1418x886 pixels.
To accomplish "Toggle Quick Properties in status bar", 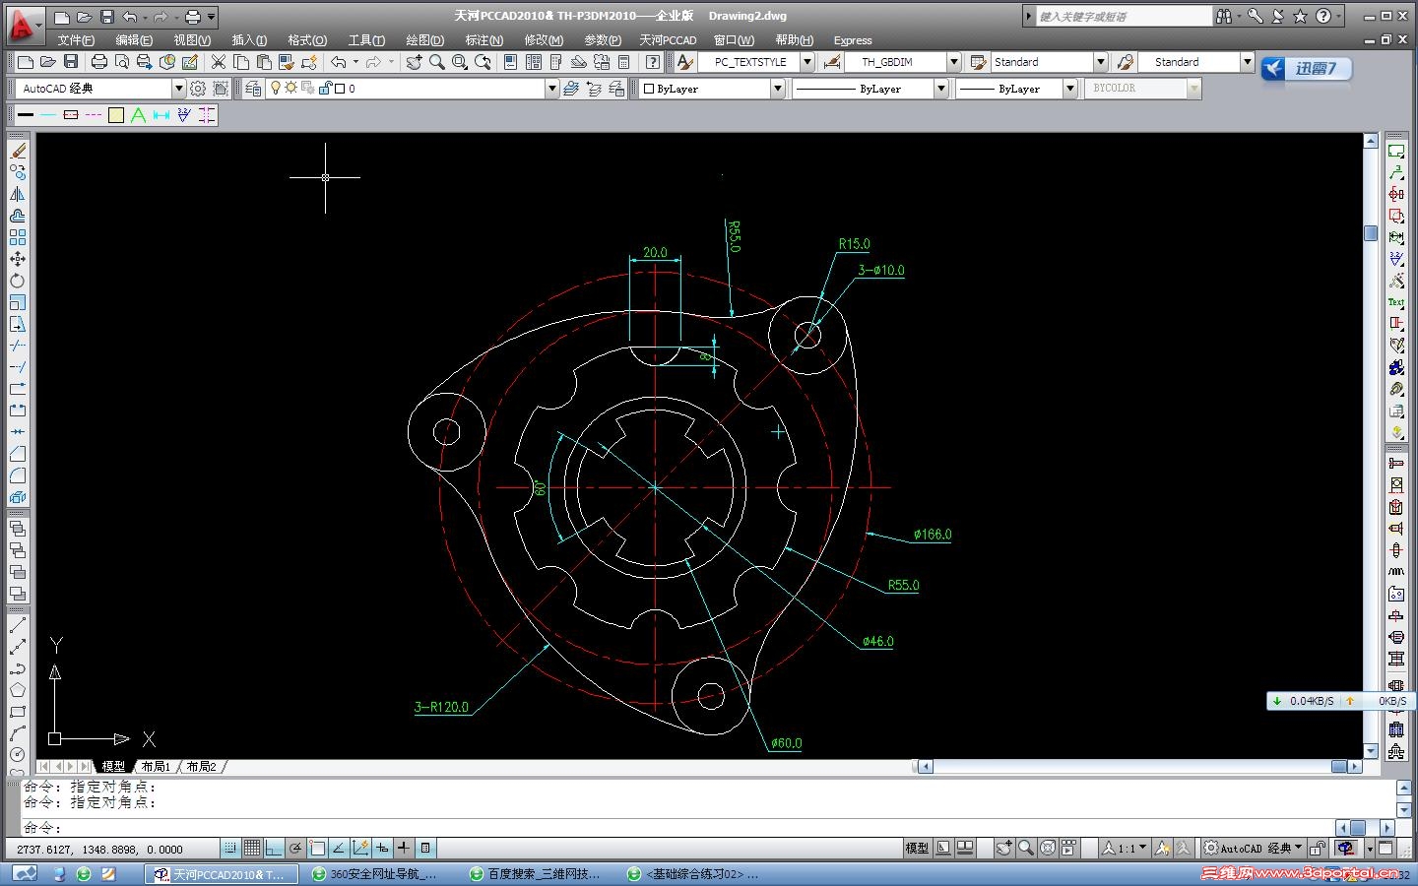I will (x=425, y=849).
